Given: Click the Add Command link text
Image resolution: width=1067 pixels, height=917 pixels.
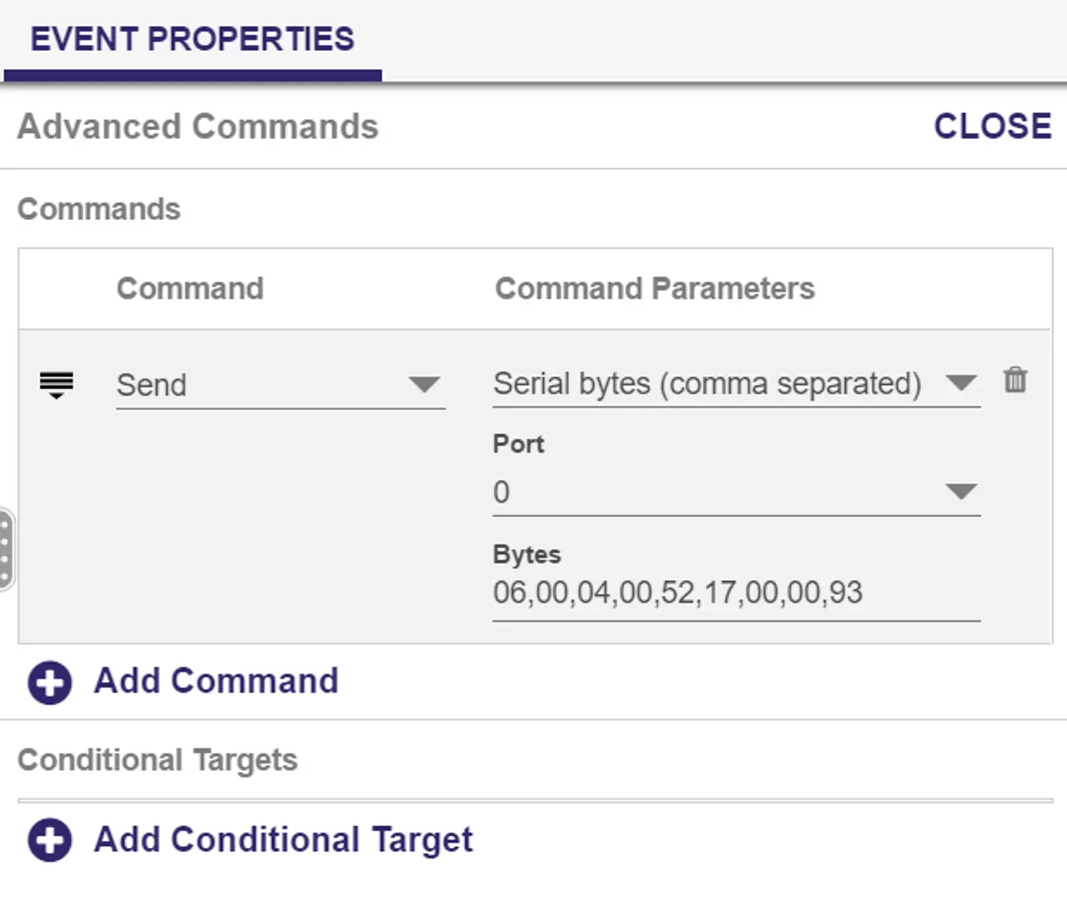Looking at the screenshot, I should click(x=216, y=681).
